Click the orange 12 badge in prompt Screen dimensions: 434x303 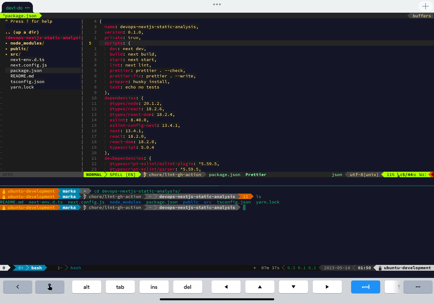coord(245,196)
